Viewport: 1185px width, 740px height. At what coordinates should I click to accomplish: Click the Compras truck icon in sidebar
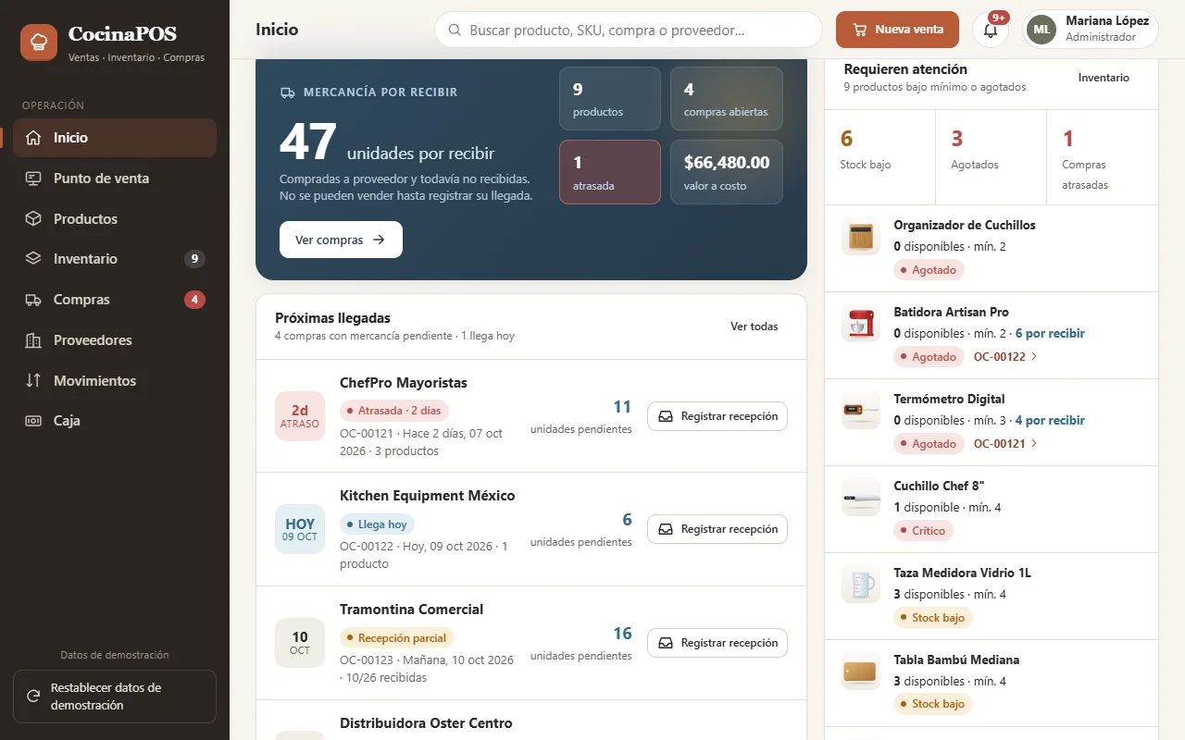point(33,300)
